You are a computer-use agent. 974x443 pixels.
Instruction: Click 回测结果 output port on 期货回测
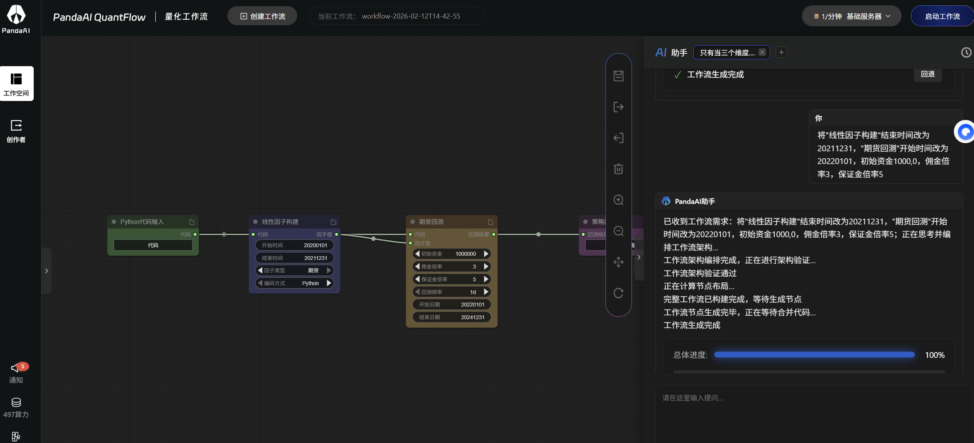[494, 234]
